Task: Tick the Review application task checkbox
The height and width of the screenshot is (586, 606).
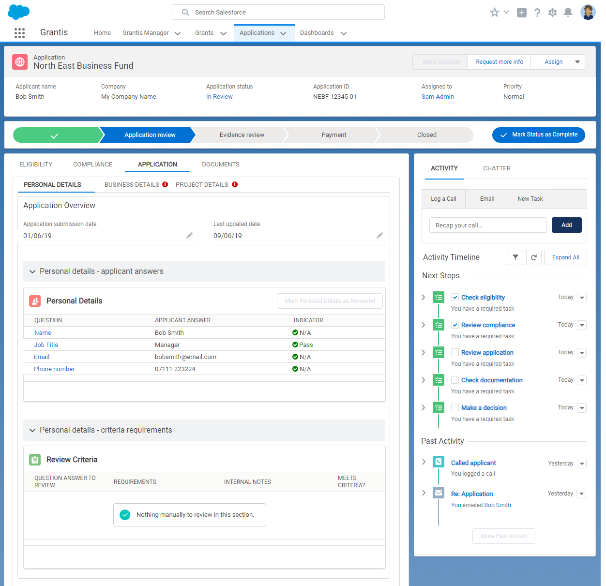Action: [x=455, y=352]
